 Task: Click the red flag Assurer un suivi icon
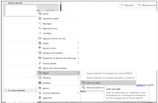tap(40, 48)
